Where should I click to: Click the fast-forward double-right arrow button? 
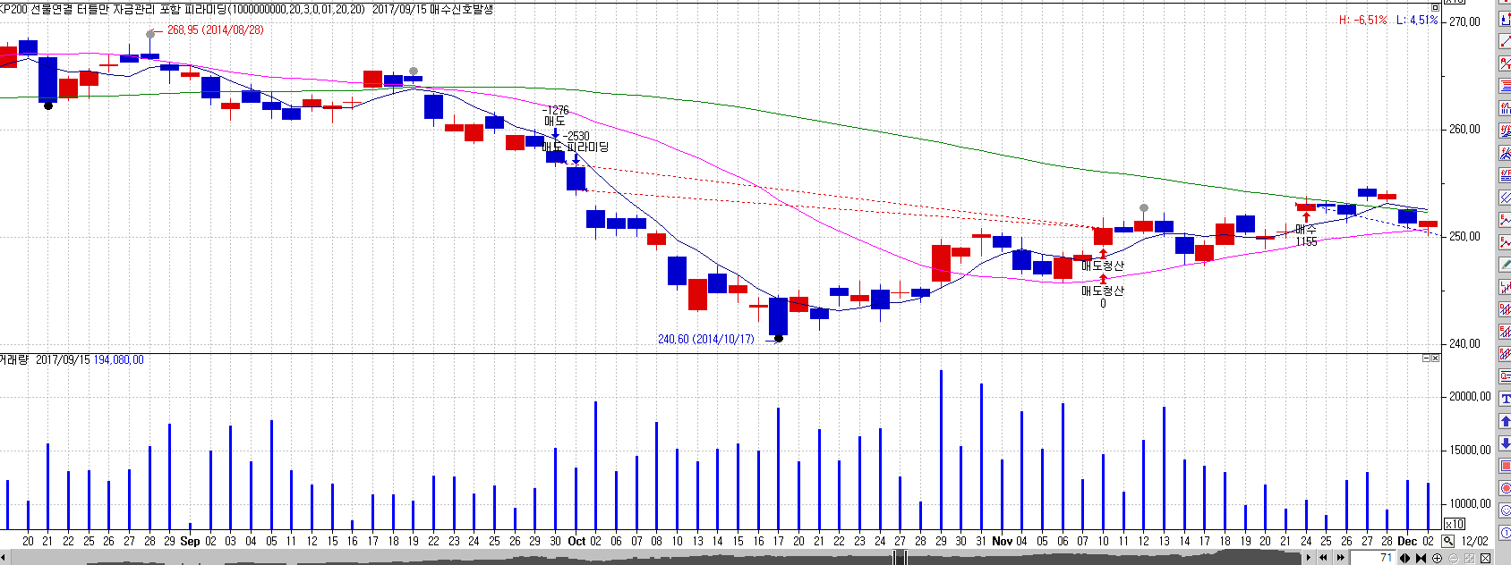(x=1340, y=558)
